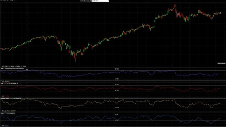Click the Relative Strength Index settings text
Screen dimensions: 226x127
coord(15,68)
